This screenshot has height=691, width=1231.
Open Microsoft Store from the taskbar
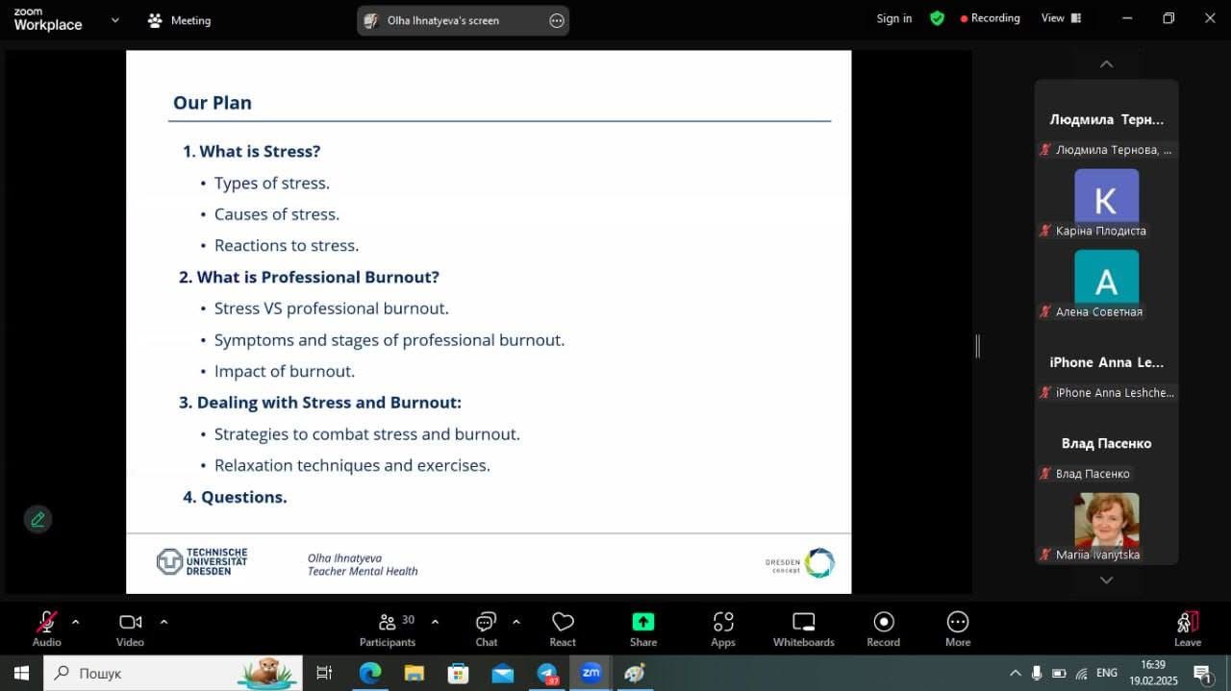[459, 673]
